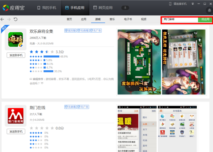Click the 无病毒 badge of 荆门在线

[x=70, y=107]
